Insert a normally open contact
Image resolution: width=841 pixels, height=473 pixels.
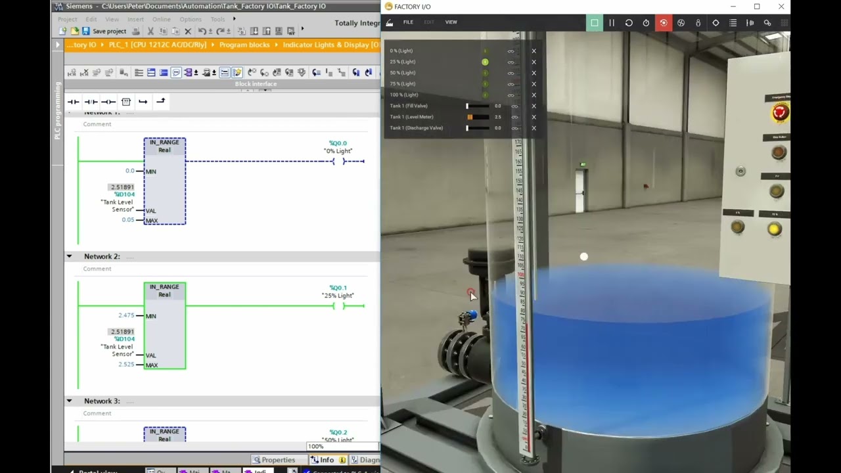[x=73, y=102]
